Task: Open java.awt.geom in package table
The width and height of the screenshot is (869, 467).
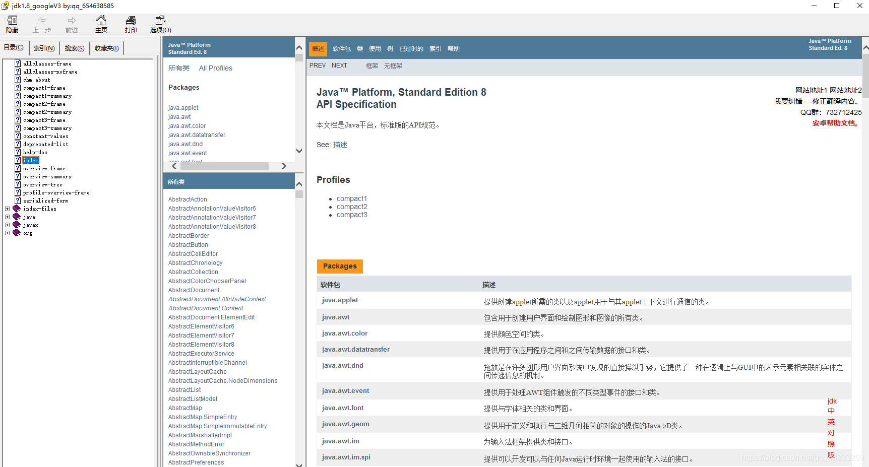Action: point(346,424)
